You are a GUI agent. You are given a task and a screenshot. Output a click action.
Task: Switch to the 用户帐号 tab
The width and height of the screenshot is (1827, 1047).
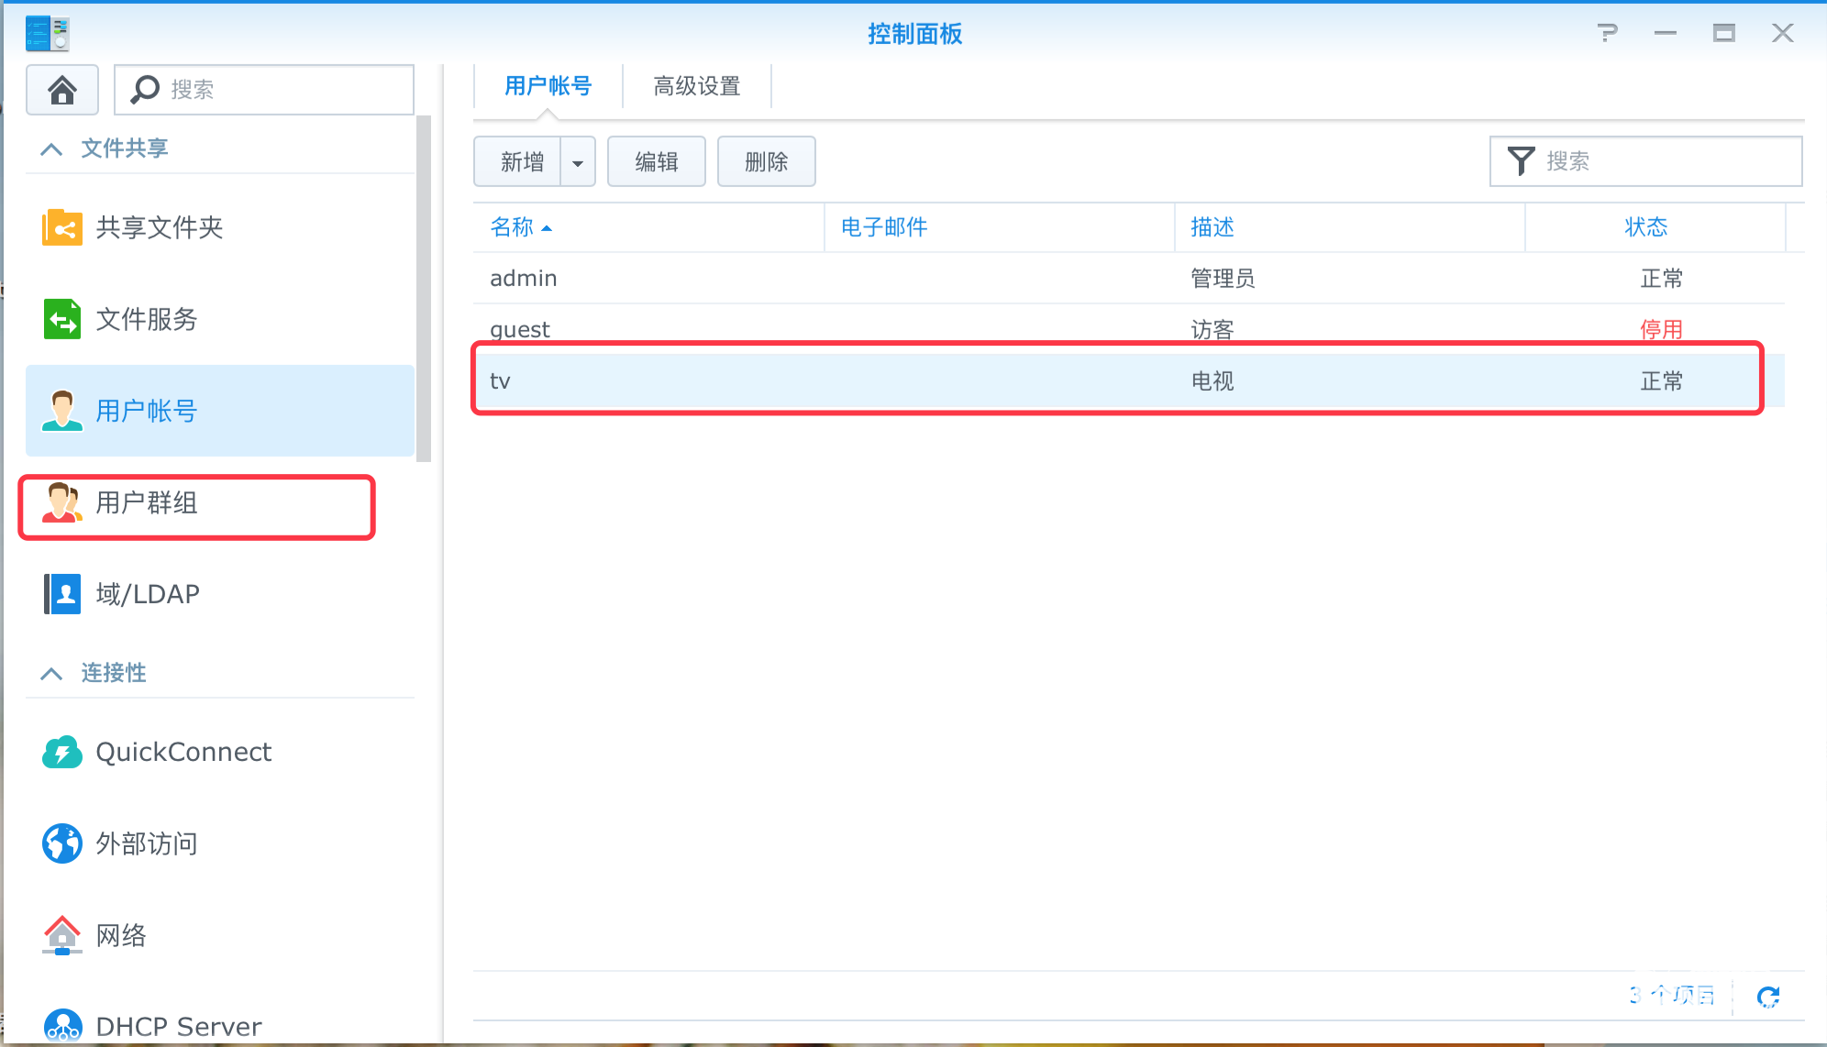pyautogui.click(x=548, y=86)
